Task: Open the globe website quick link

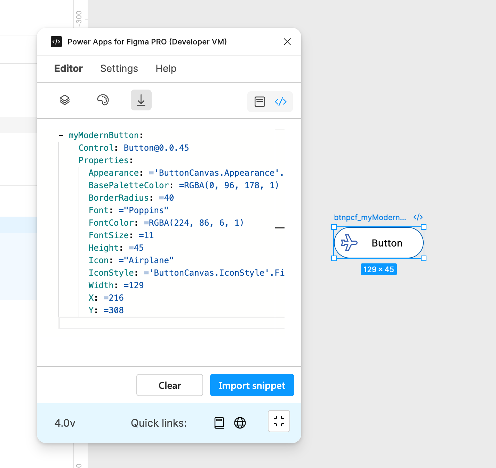Action: coord(240,423)
